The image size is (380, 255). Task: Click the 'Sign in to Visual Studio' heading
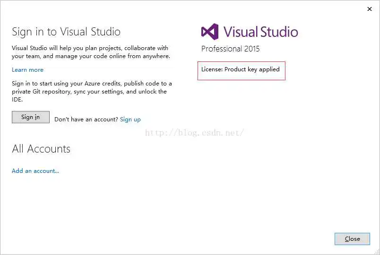(66, 32)
